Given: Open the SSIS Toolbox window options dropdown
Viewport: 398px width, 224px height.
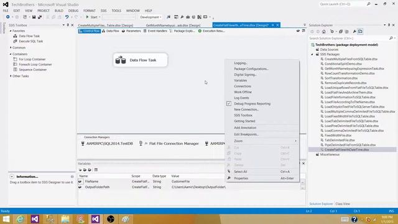Looking at the screenshot, I should click(63, 25).
